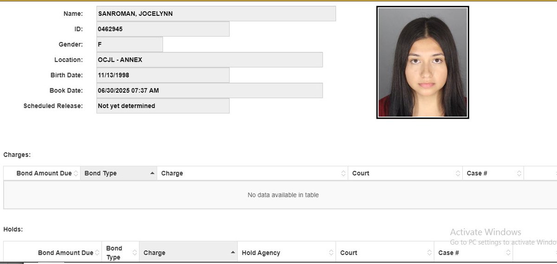The width and height of the screenshot is (557, 264).
Task: Click the Gender field showing F
Action: click(x=130, y=44)
